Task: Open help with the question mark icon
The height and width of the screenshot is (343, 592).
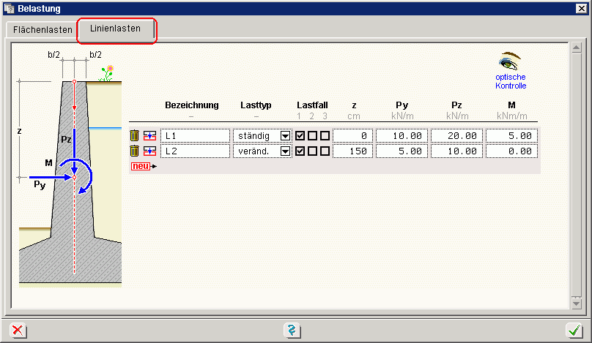Action: click(x=292, y=331)
